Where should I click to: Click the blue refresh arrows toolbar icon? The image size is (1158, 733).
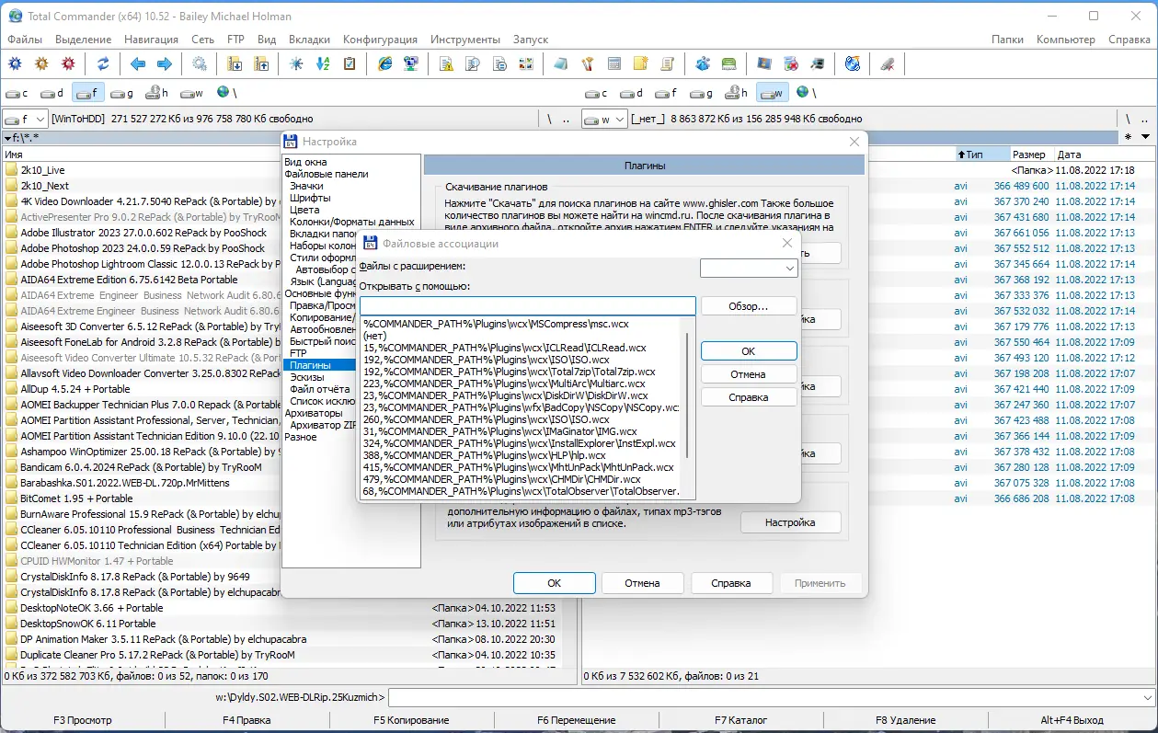pyautogui.click(x=103, y=63)
